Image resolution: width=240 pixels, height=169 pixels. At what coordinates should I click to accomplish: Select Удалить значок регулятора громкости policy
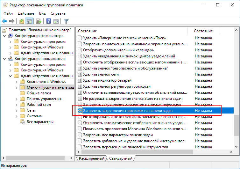click(x=117, y=86)
